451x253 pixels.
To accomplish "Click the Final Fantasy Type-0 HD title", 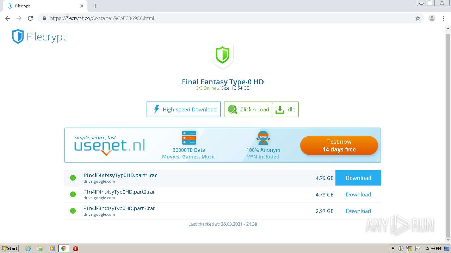I will coord(223,82).
